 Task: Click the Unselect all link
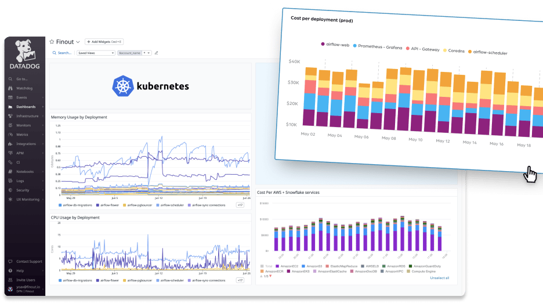440,278
